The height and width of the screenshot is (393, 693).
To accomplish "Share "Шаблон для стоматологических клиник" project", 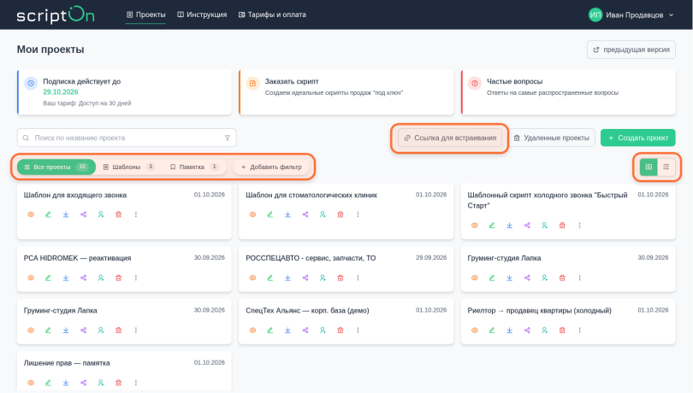I will point(305,214).
